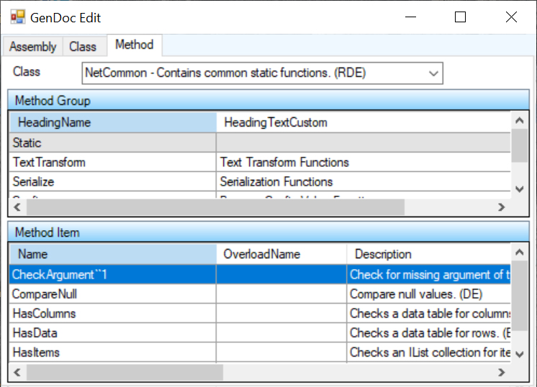Sort Method Item by Name column header

coord(113,254)
